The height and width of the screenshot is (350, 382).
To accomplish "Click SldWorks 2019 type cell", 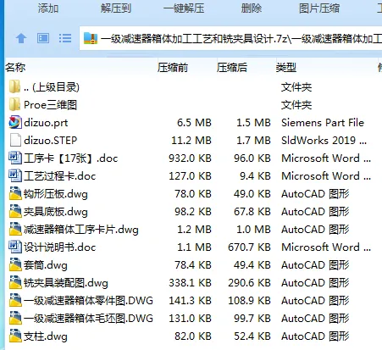I will point(324,141).
